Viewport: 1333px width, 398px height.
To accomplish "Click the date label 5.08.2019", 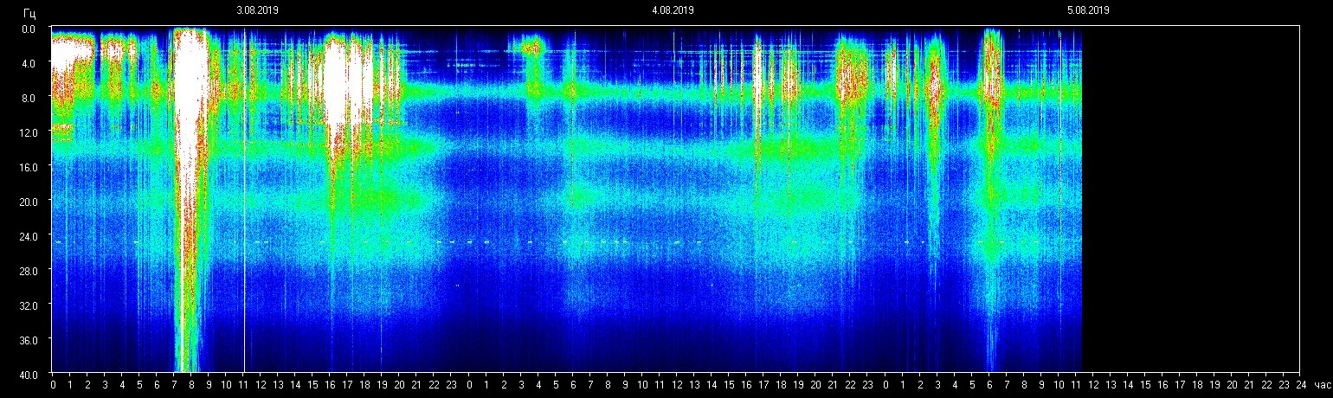I will [x=1088, y=10].
